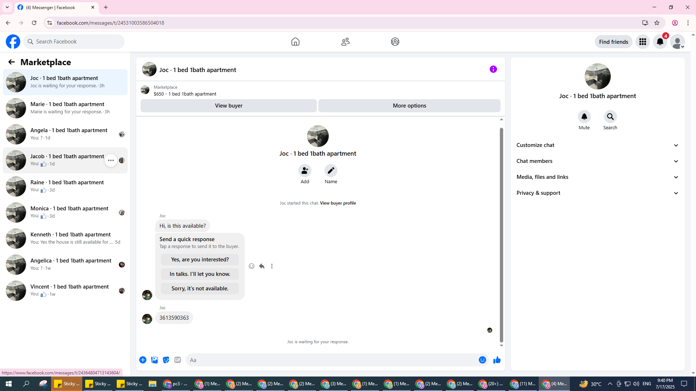Open Kenneth 1 bed 1bath apartment conversation
The width and height of the screenshot is (696, 391).
[x=65, y=239]
